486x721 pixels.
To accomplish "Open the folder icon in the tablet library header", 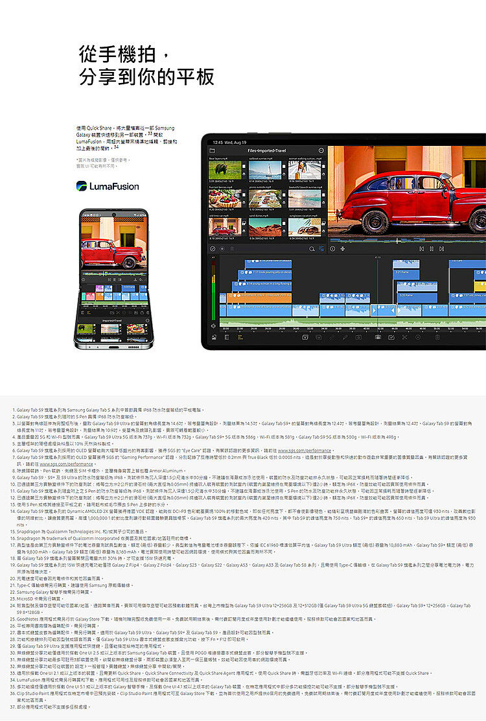I will click(x=213, y=150).
